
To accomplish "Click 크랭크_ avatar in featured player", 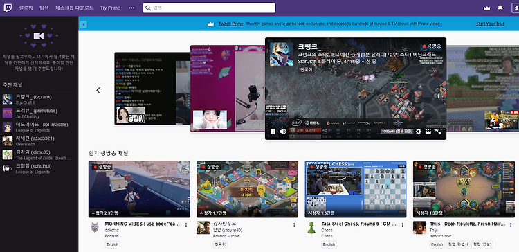I will [281, 54].
